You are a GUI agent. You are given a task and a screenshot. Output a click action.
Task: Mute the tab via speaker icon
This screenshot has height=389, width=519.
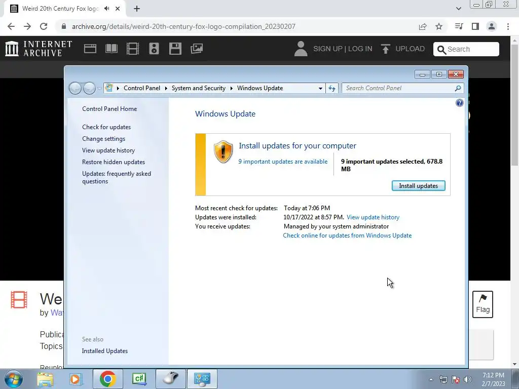(x=106, y=9)
